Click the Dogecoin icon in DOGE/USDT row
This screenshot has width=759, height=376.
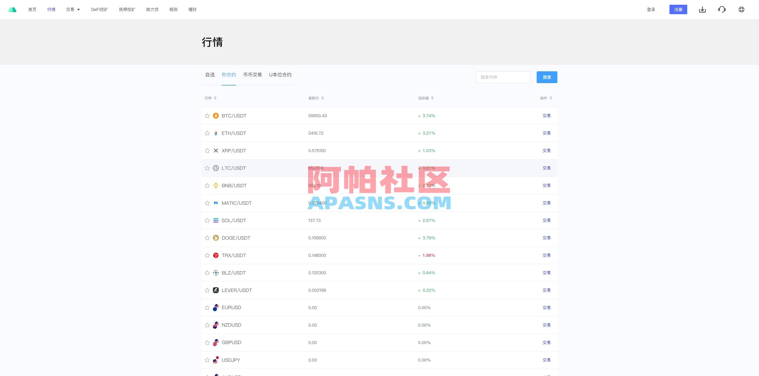click(216, 238)
